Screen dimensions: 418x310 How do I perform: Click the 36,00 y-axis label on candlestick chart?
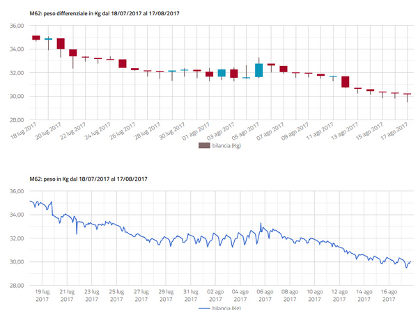coord(17,26)
